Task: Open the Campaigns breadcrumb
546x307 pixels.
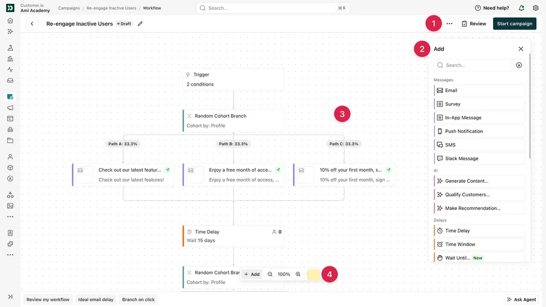Action: coord(69,8)
